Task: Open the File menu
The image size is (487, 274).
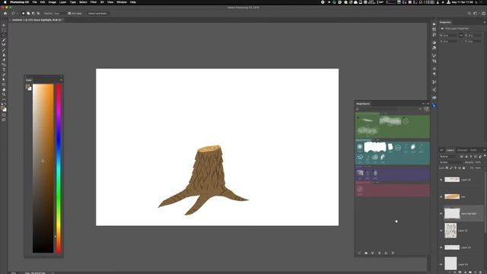Action: click(x=34, y=2)
